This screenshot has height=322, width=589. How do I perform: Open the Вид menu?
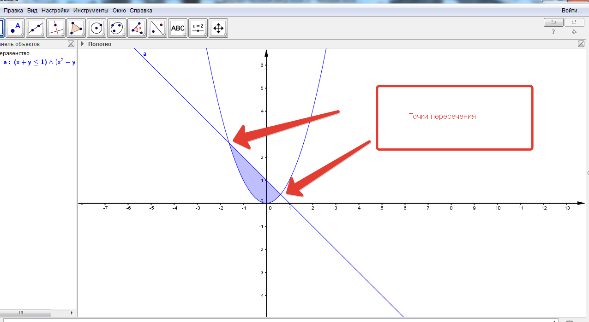pos(32,10)
